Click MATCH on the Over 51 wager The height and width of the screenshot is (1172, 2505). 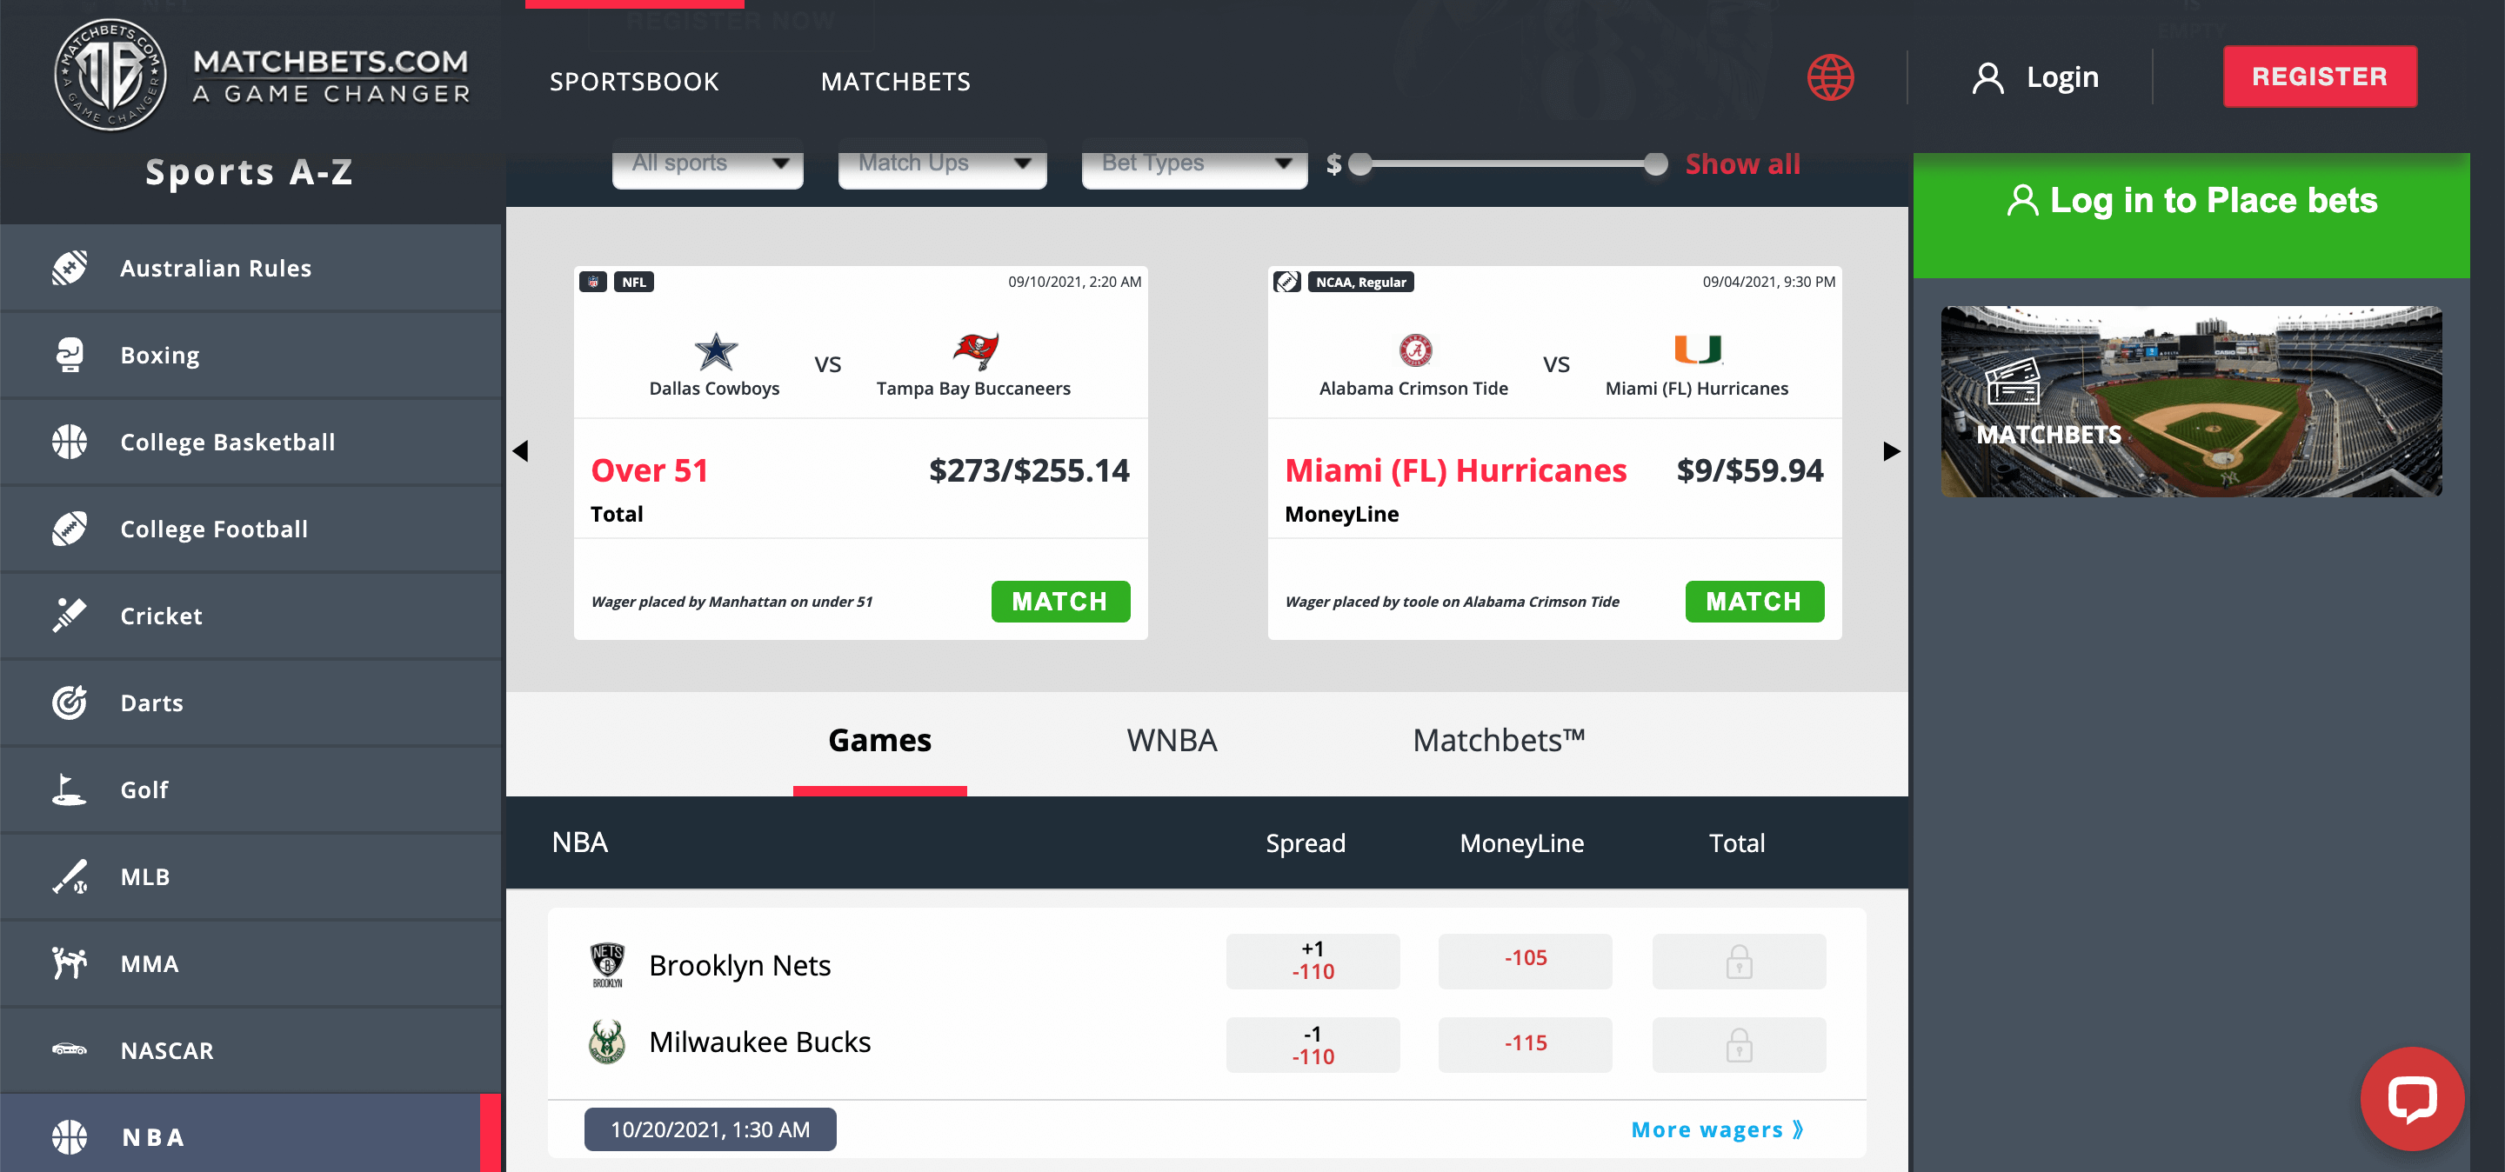click(1060, 602)
